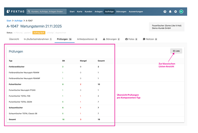Click the magnifier icon in search bar
This screenshot has width=198, height=133.
(29, 12)
